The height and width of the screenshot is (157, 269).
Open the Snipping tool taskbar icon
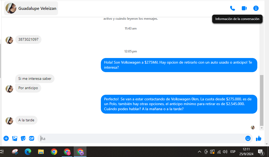(x=15, y=152)
